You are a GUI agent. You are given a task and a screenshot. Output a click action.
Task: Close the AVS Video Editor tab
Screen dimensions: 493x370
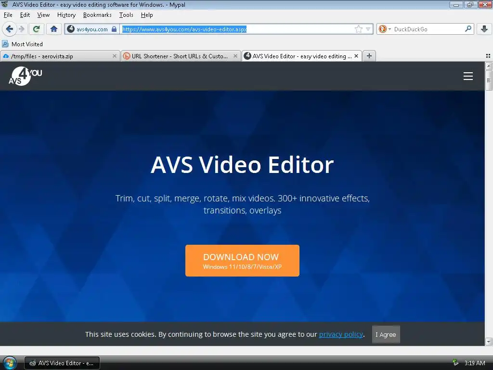[x=356, y=56]
